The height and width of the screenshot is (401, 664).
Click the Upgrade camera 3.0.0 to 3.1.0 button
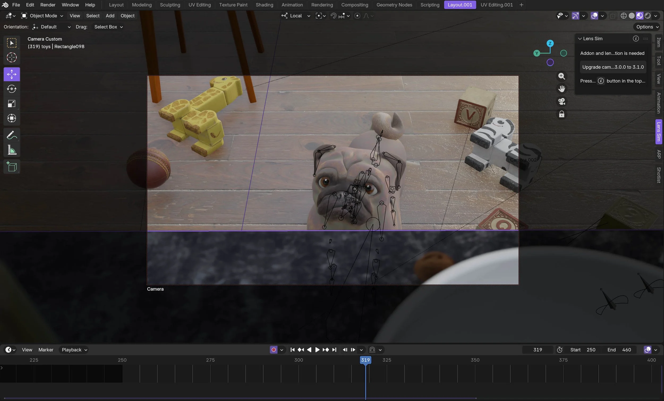click(613, 67)
